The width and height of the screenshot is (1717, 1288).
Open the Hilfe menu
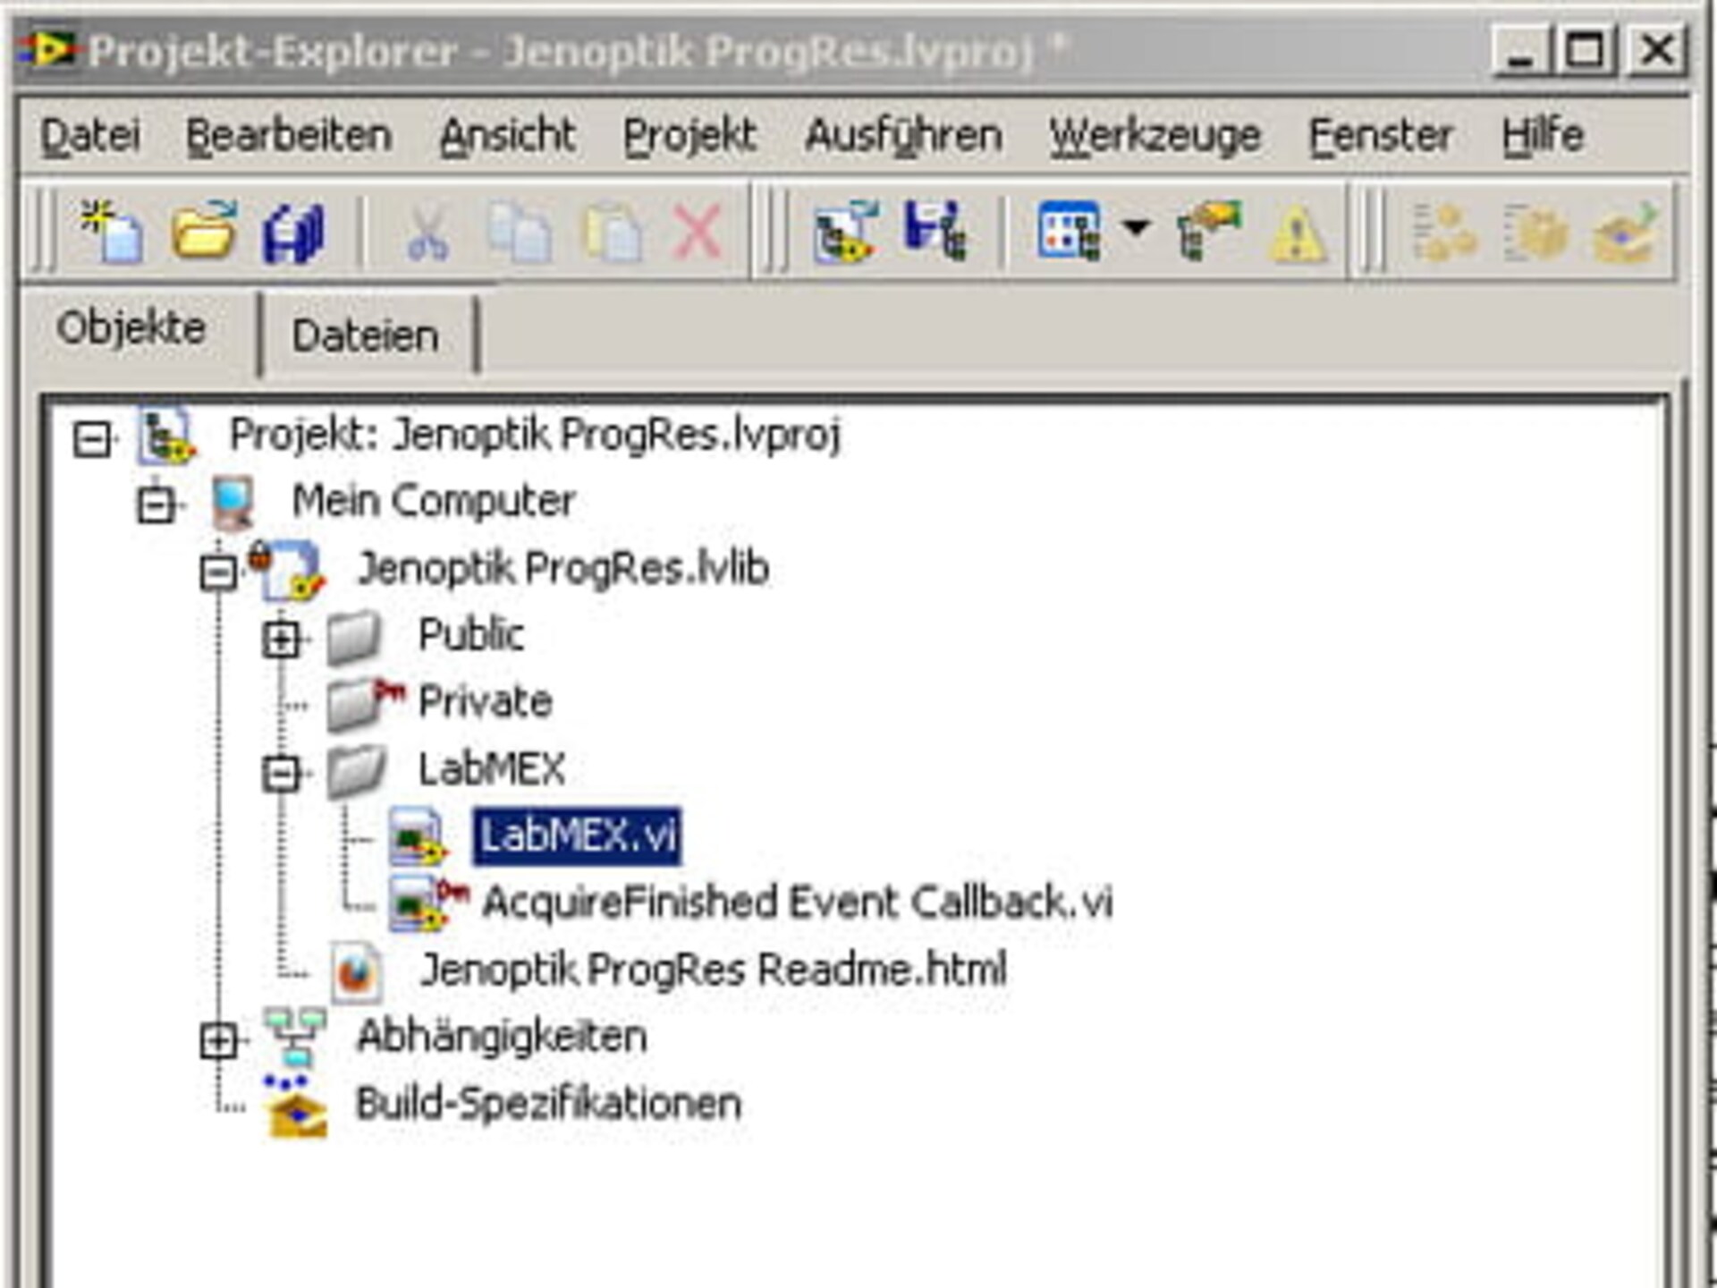click(x=1543, y=136)
